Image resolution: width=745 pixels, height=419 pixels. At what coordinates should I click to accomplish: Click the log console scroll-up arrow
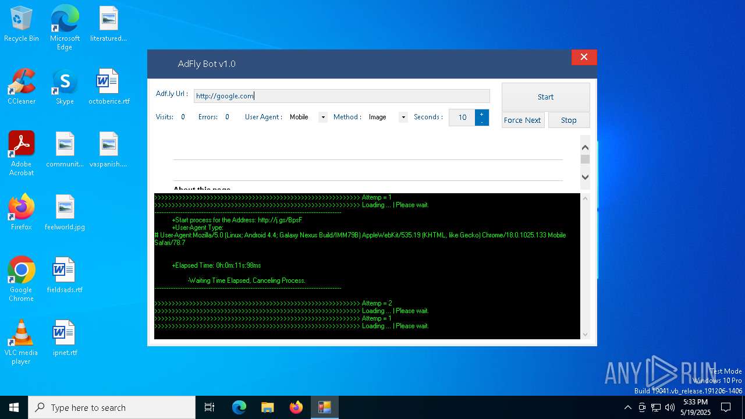coord(586,198)
